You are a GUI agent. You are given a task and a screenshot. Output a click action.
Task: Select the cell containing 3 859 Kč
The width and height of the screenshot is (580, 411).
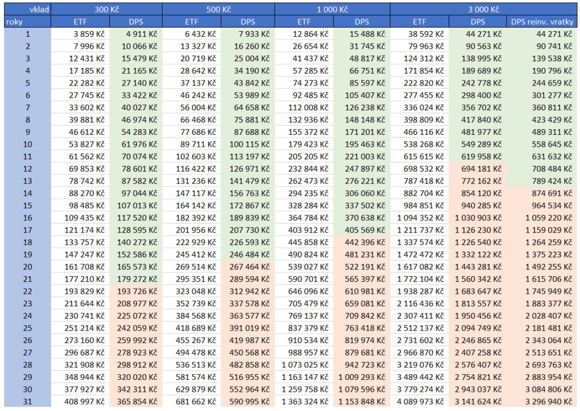[79, 34]
